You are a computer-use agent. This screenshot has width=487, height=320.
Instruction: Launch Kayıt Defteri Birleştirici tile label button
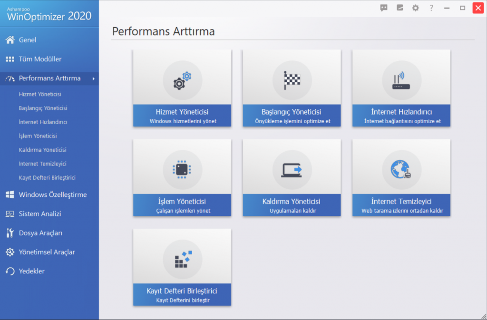pos(182,294)
